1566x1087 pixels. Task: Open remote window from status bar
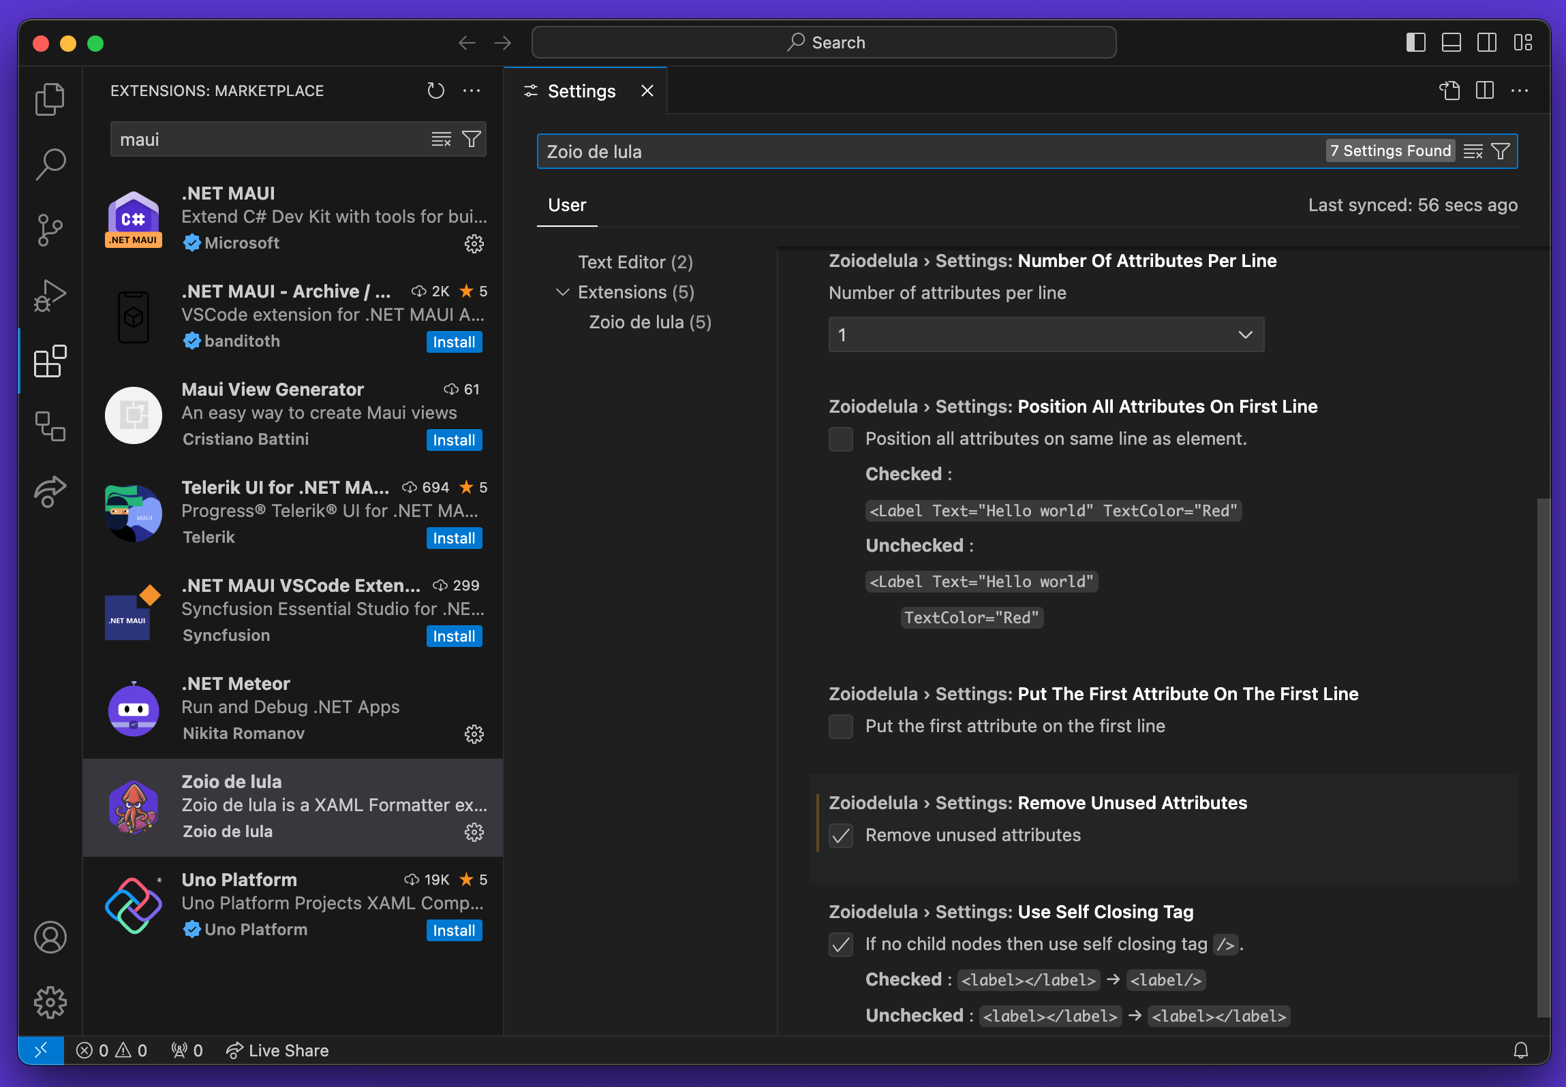(41, 1050)
